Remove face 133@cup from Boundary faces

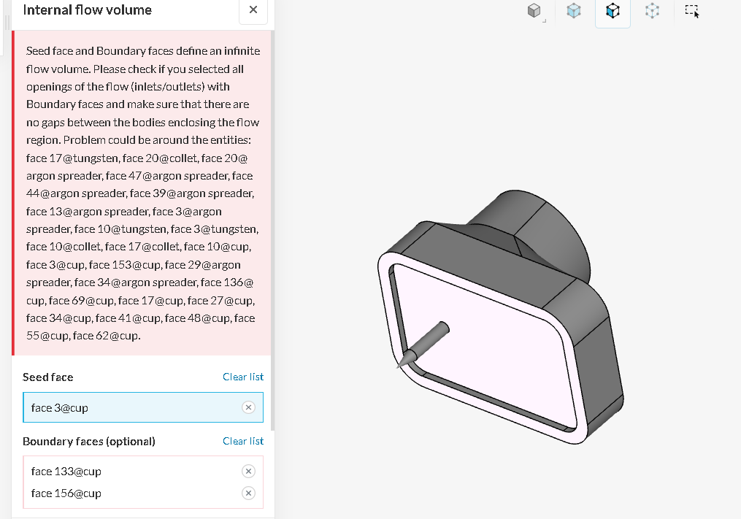(248, 472)
